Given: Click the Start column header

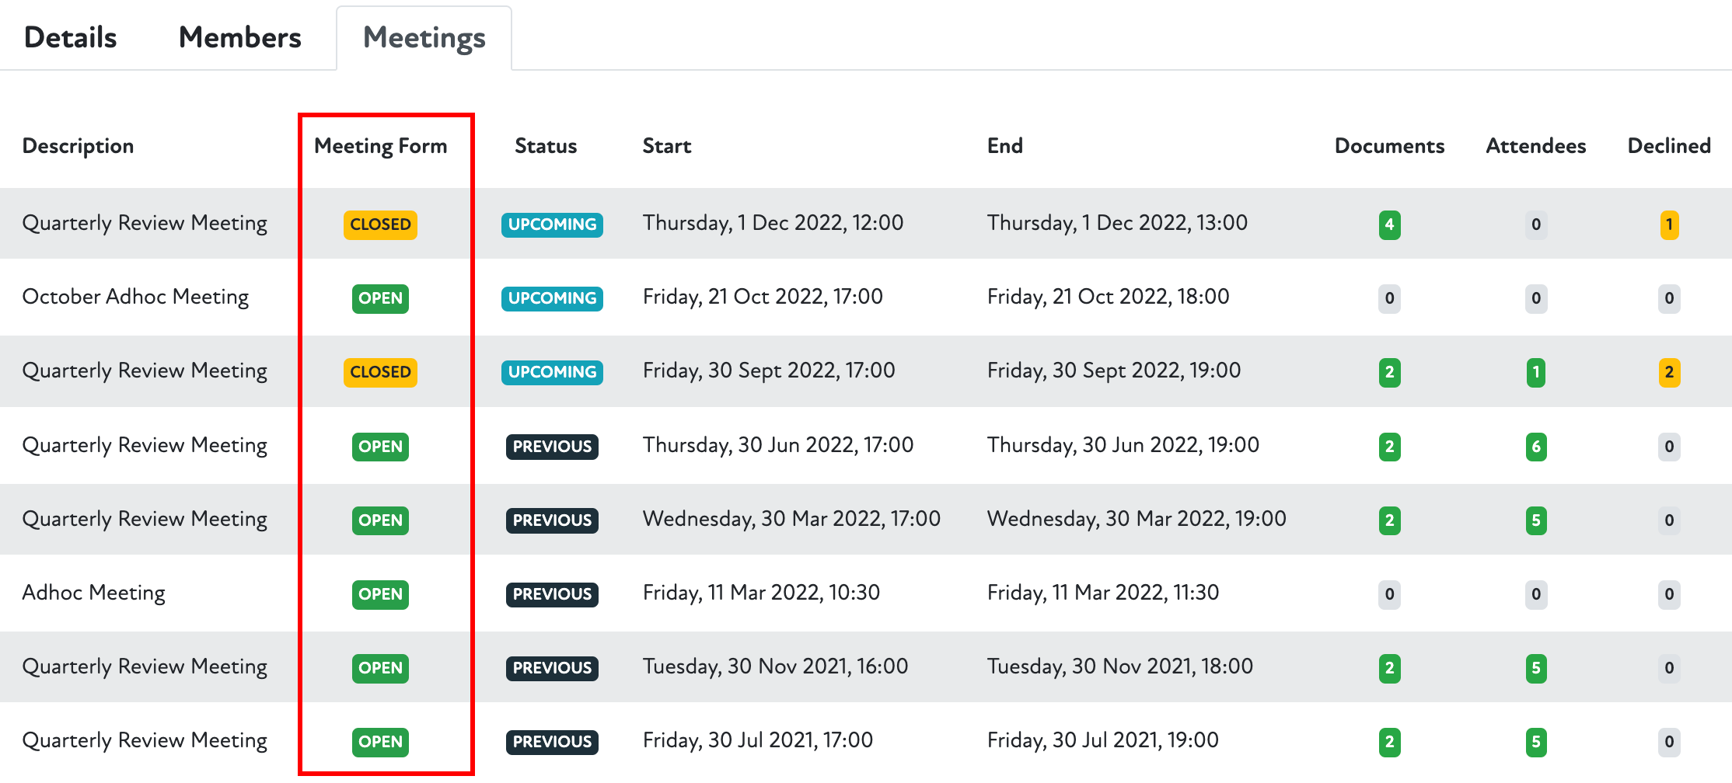Looking at the screenshot, I should click(x=666, y=146).
